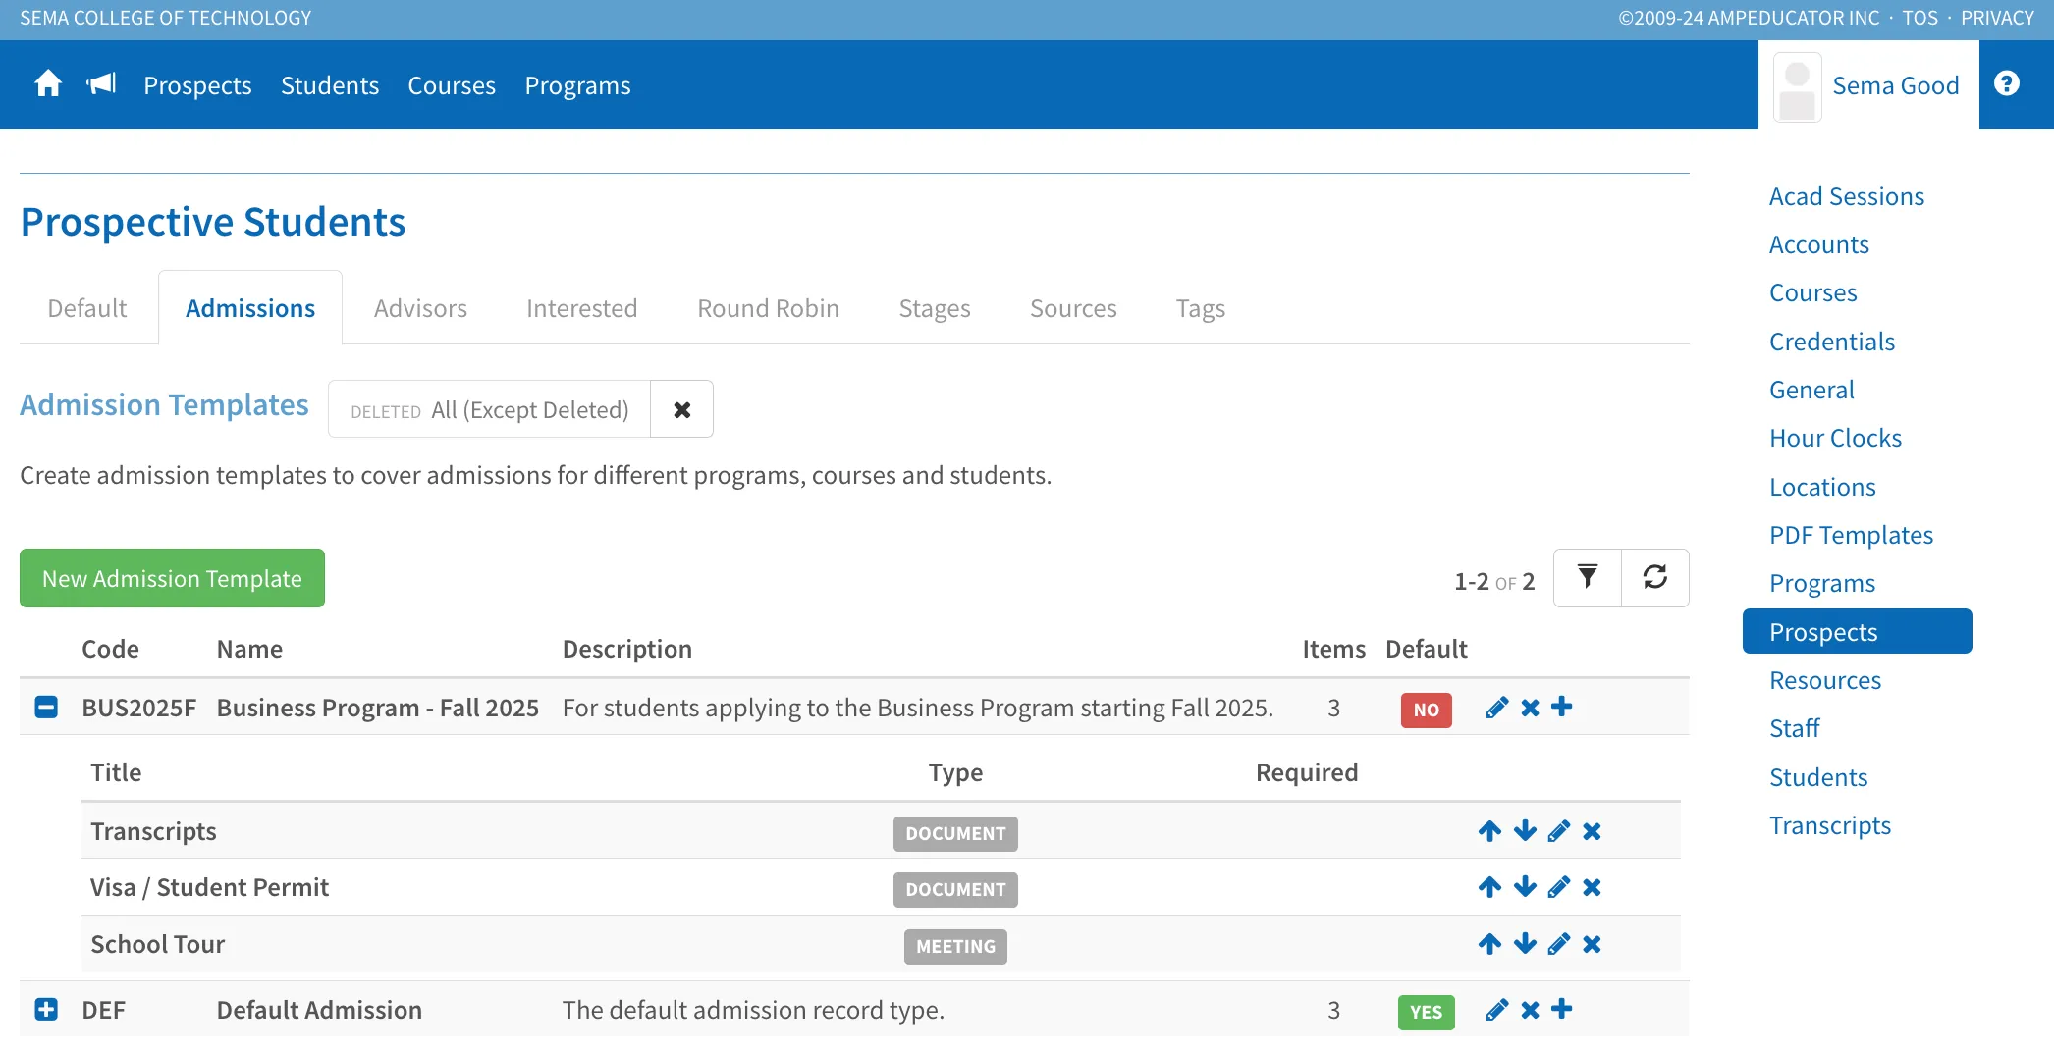Refresh the admission templates list
The height and width of the screenshot is (1054, 2054).
1655,577
